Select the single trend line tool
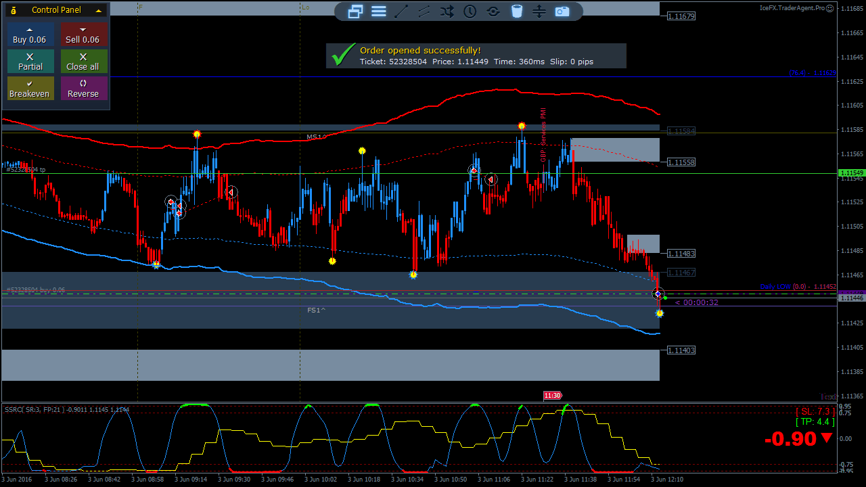Image resolution: width=866 pixels, height=487 pixels. [401, 11]
